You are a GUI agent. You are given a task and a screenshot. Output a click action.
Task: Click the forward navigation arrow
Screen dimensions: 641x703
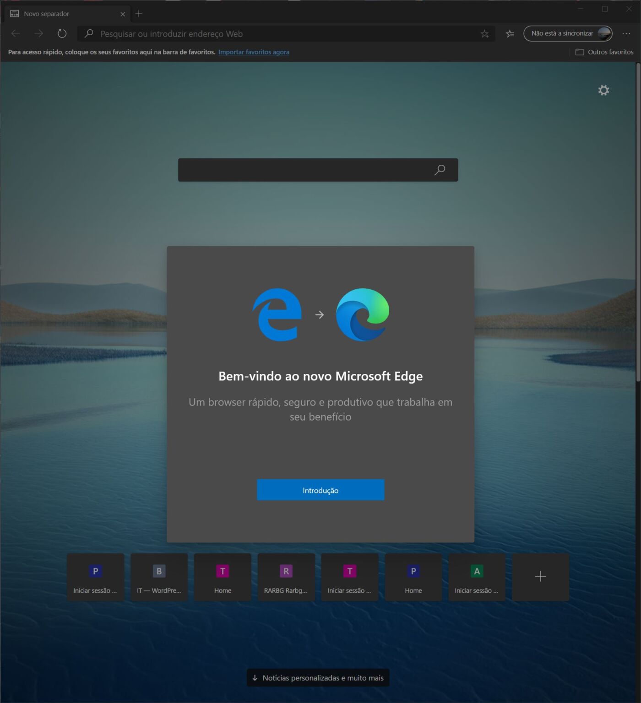[x=38, y=33]
